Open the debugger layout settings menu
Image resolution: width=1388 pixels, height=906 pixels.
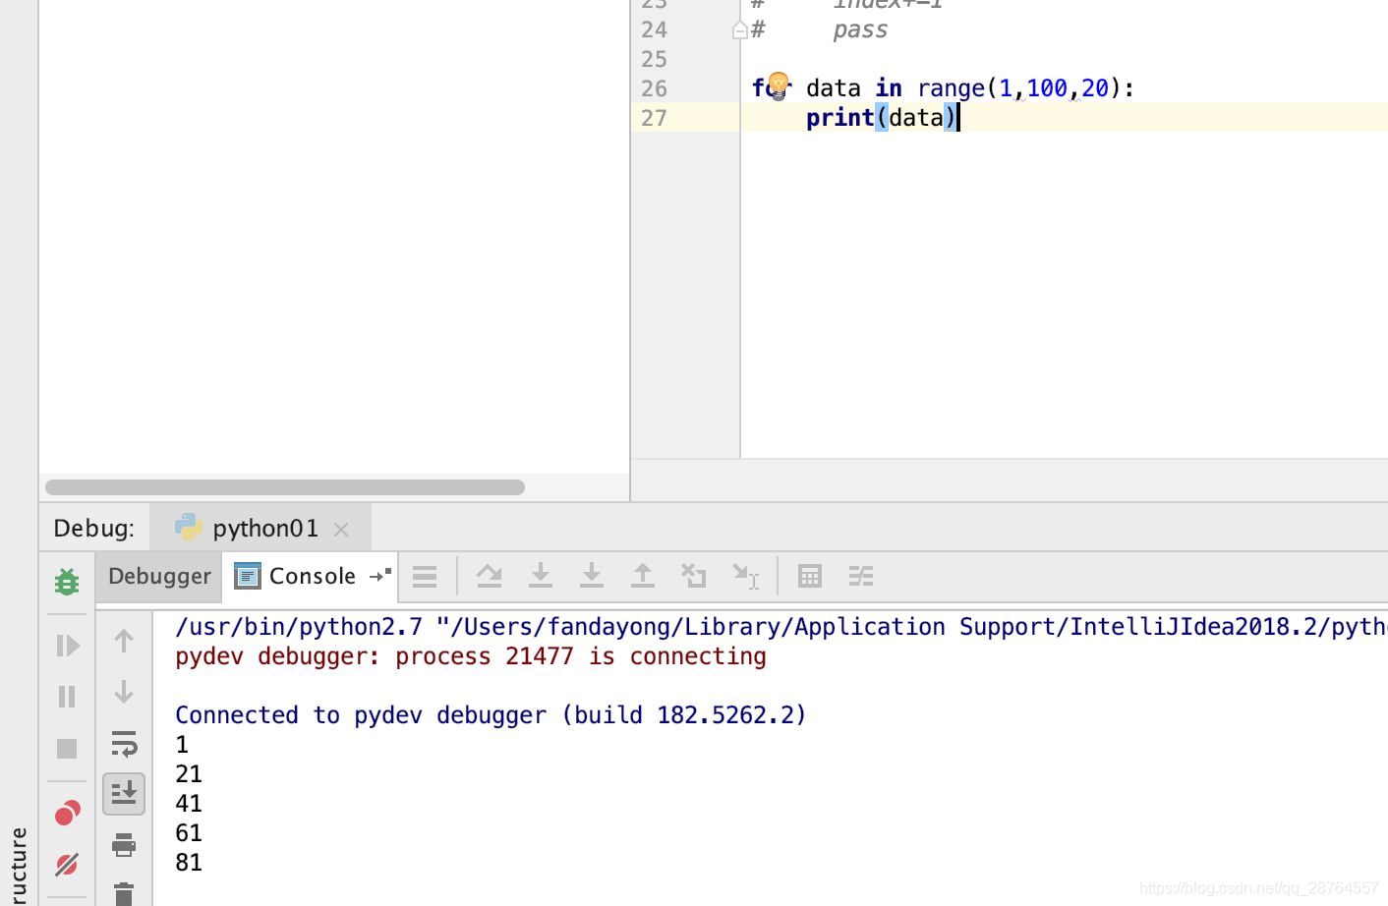click(x=860, y=576)
